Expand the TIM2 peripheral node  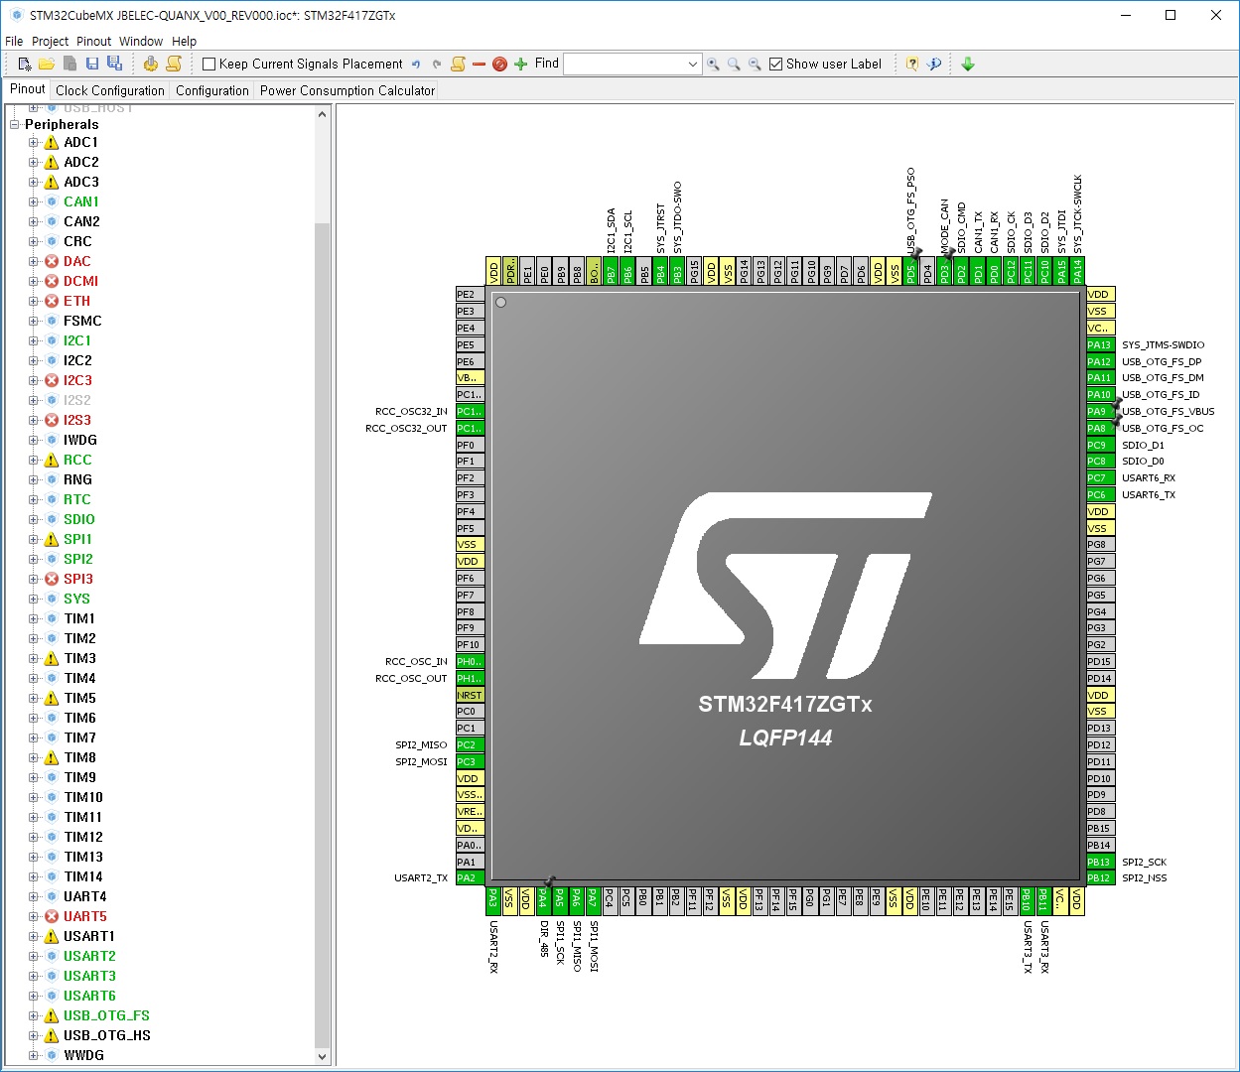35,638
